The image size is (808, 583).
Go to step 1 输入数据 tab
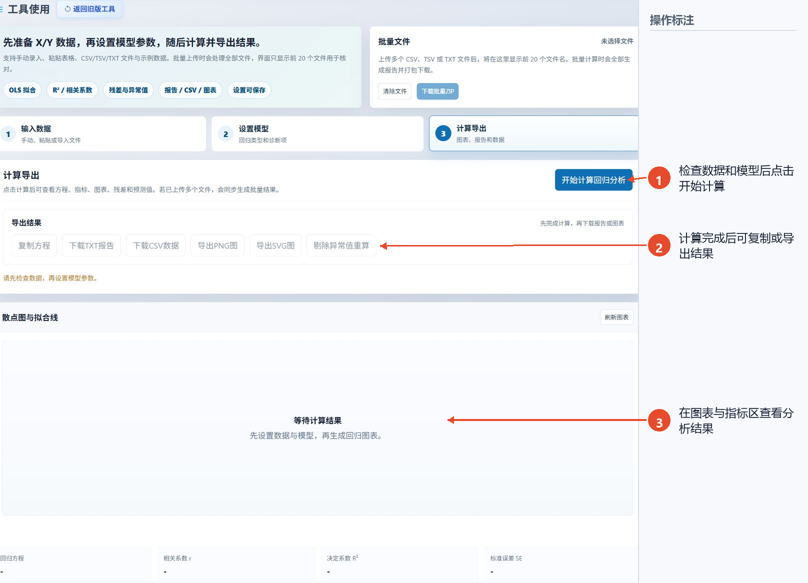click(102, 134)
